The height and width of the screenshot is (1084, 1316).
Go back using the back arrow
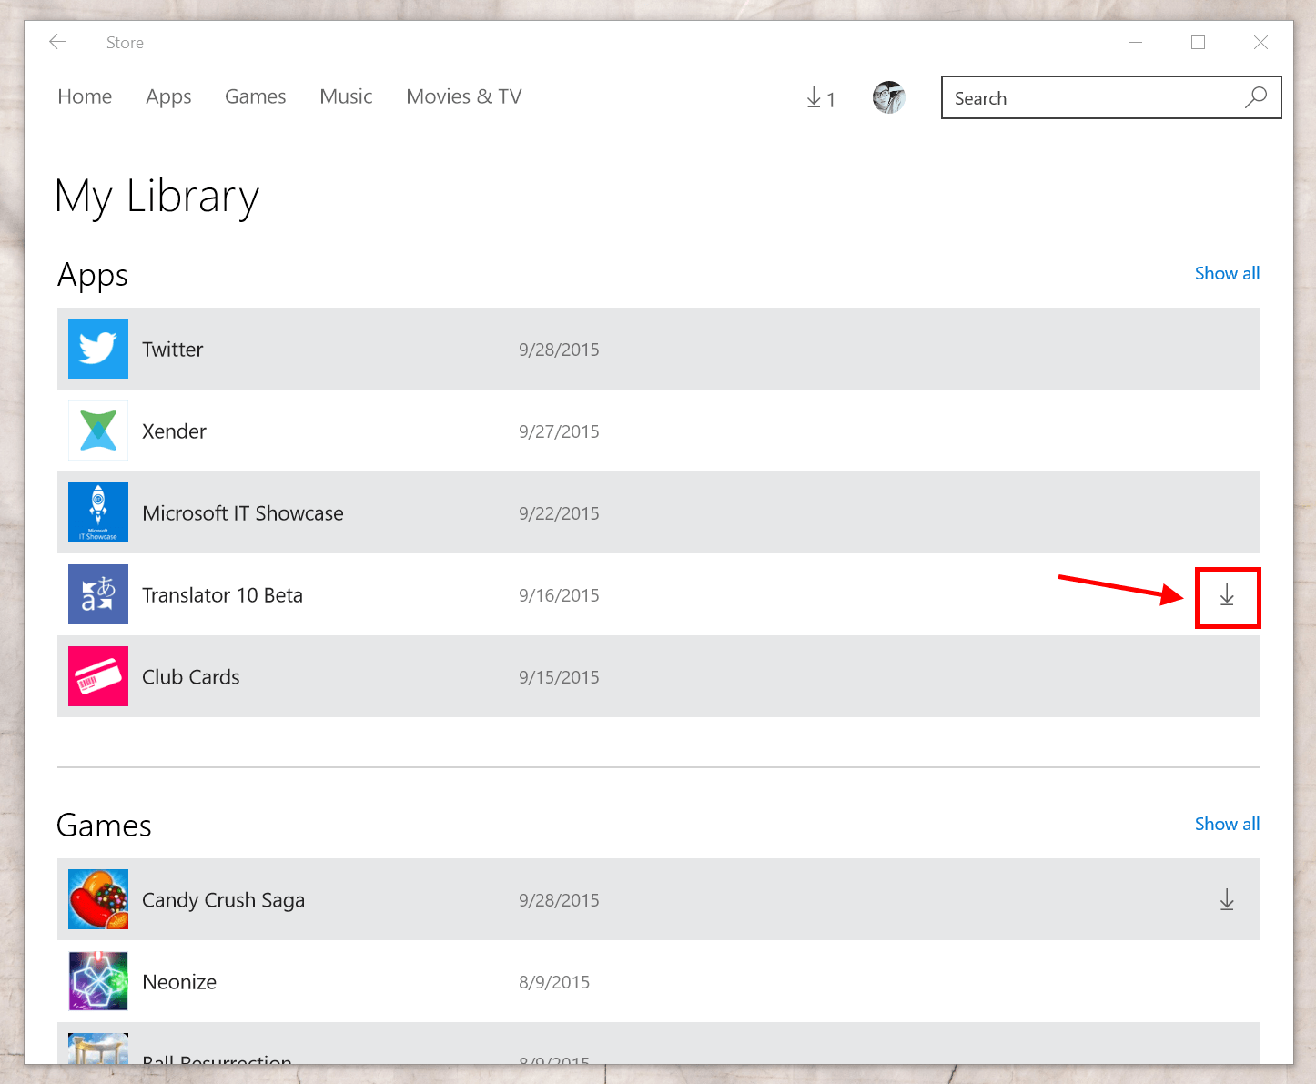56,42
